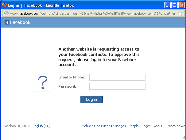Screen dimensions: 186x140
Task: Close the Firefox login window
Action: (x=181, y=5)
